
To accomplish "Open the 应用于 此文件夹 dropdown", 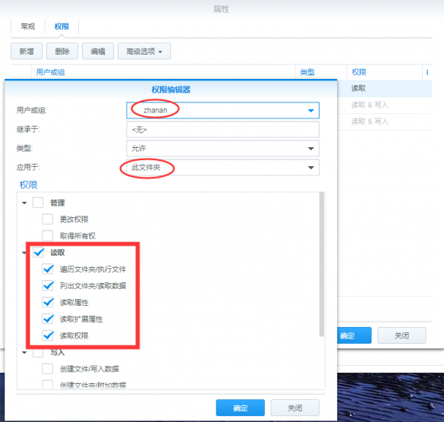I will pyautogui.click(x=222, y=168).
